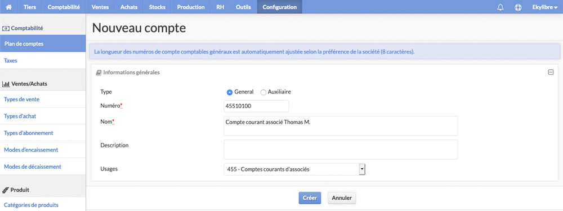Collapse the Informations générales panel

[551, 73]
